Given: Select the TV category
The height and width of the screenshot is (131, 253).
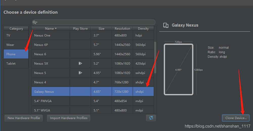Looking at the screenshot, I should [x=16, y=35].
